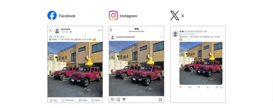This screenshot has width=273, height=108.
Task: Open the #ピンクラングラー hashtag on Facebook
Action: coord(58,37)
